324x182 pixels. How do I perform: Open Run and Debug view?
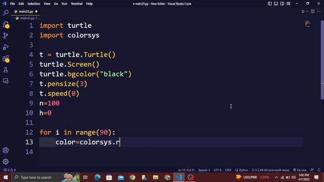6,47
